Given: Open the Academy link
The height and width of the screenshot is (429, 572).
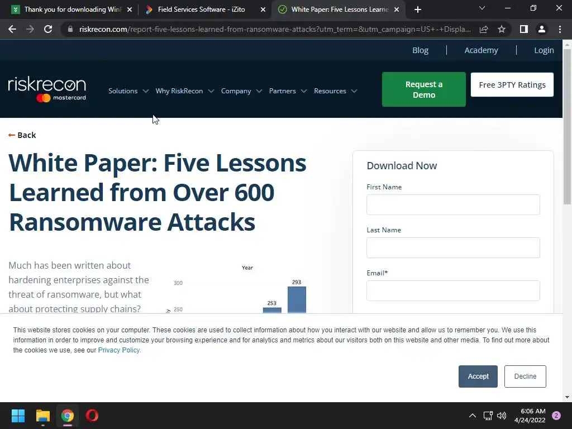Looking at the screenshot, I should tap(481, 50).
